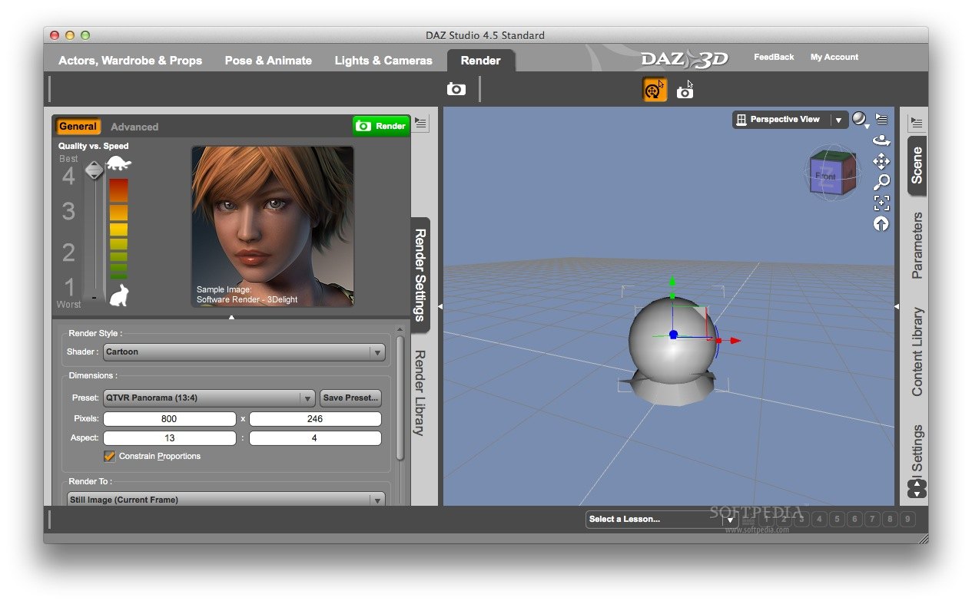Select the General settings tab
This screenshot has width=972, height=604.
point(78,127)
